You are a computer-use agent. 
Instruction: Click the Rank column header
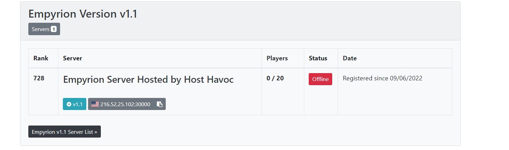pos(41,58)
